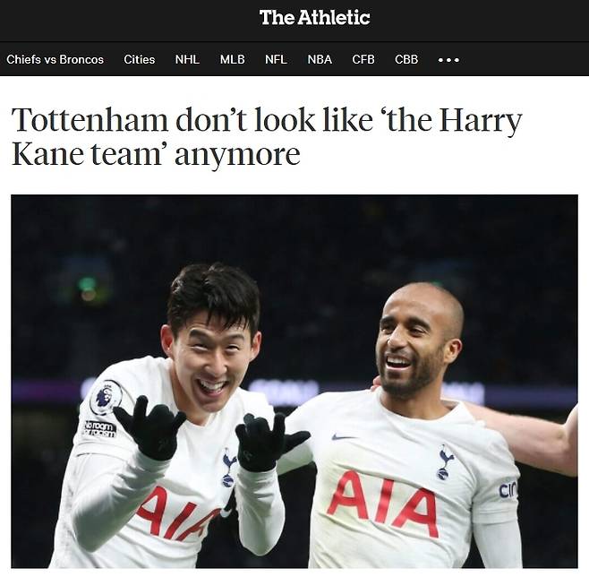The height and width of the screenshot is (577, 589).
Task: Click the Premier League sleeve badge in photo
Action: tap(106, 397)
